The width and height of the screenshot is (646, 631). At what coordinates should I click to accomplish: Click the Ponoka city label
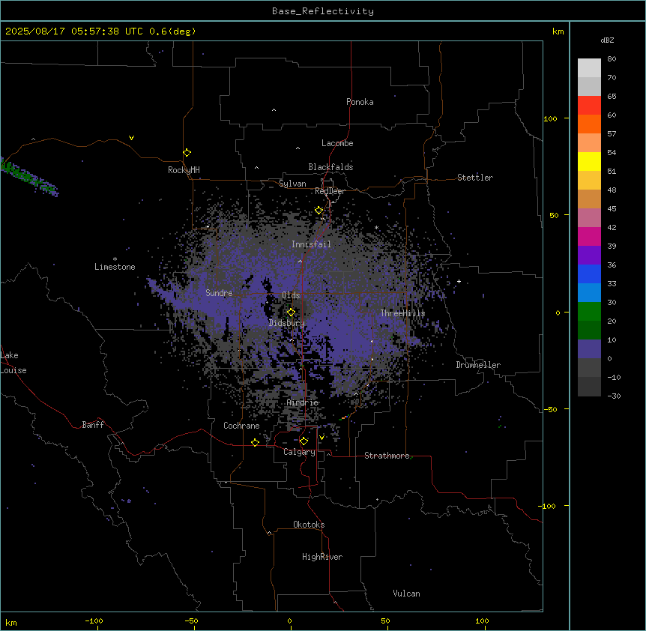click(360, 102)
